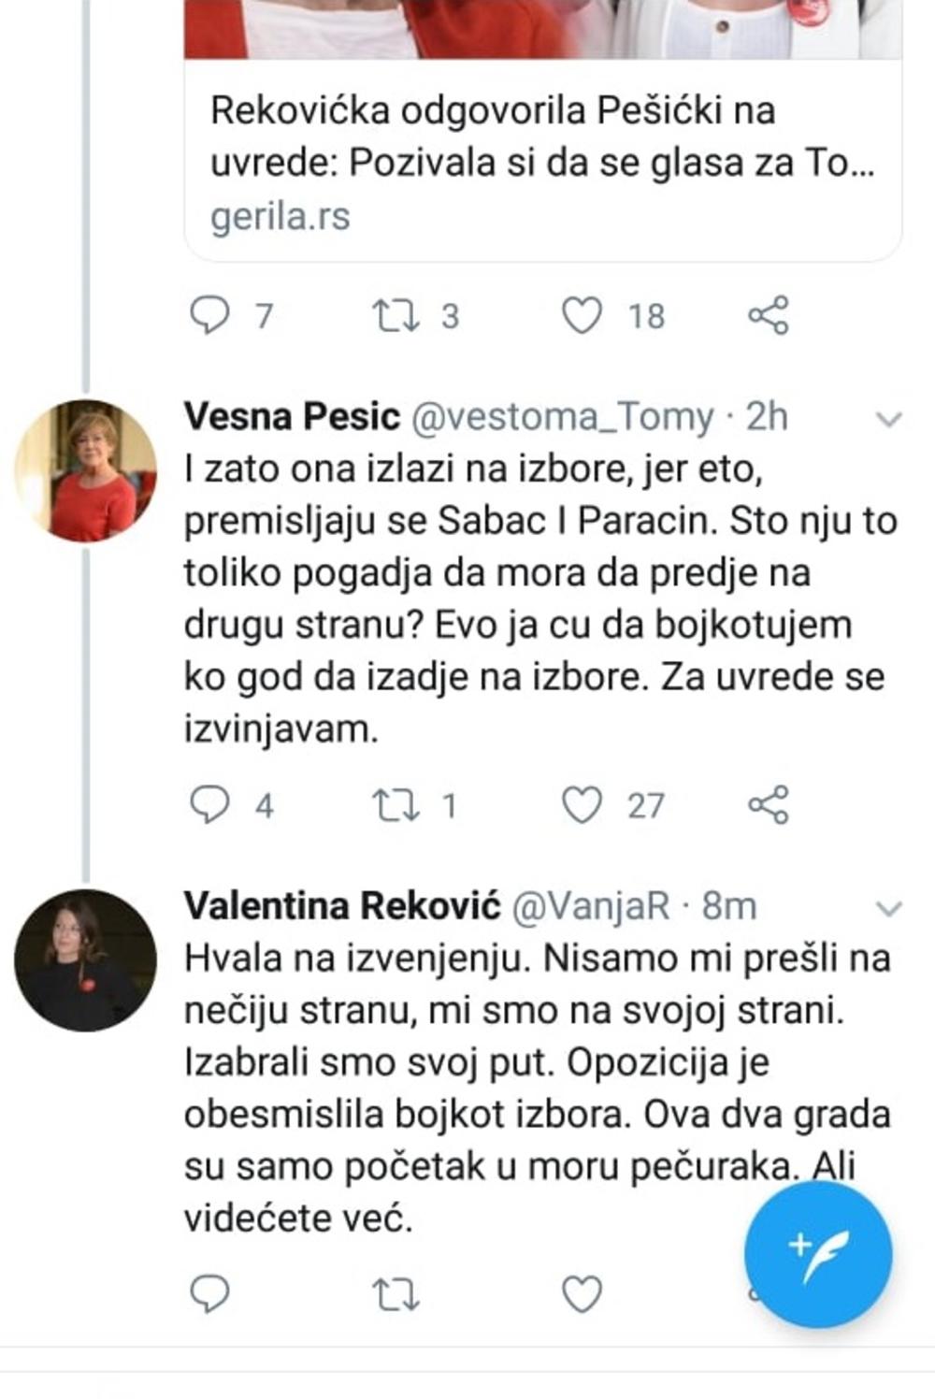The height and width of the screenshot is (1399, 935).
Task: Reply to the gerila.rs link tweet
Action: [x=209, y=315]
